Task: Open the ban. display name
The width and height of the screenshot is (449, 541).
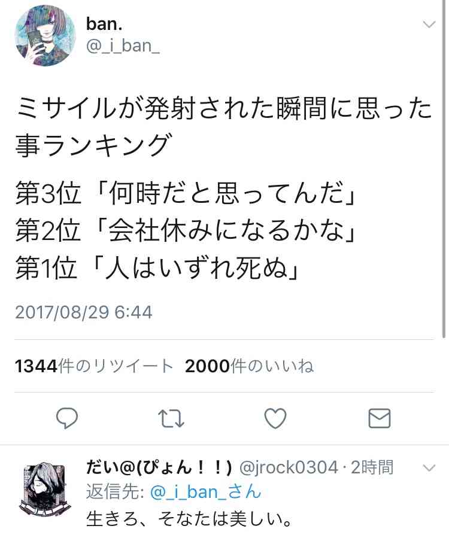Action: tap(104, 24)
